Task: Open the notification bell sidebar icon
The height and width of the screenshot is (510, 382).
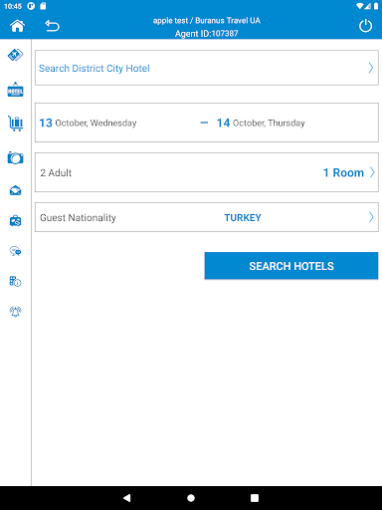Action: click(x=15, y=312)
